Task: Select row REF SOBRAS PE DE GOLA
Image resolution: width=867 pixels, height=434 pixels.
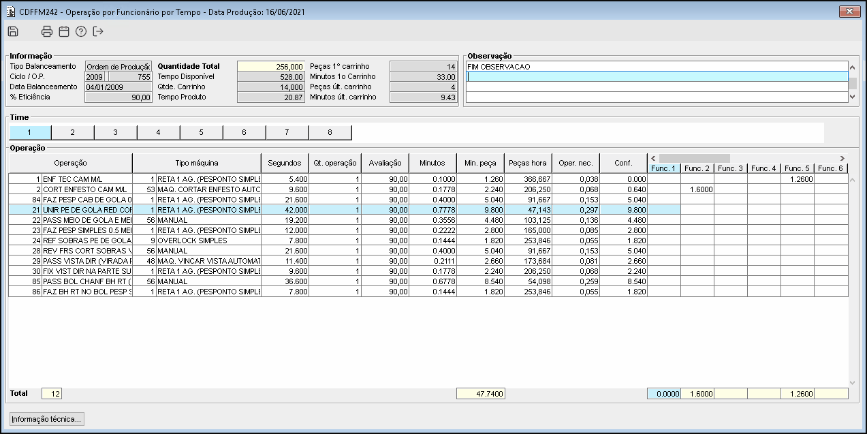Action: click(x=428, y=241)
